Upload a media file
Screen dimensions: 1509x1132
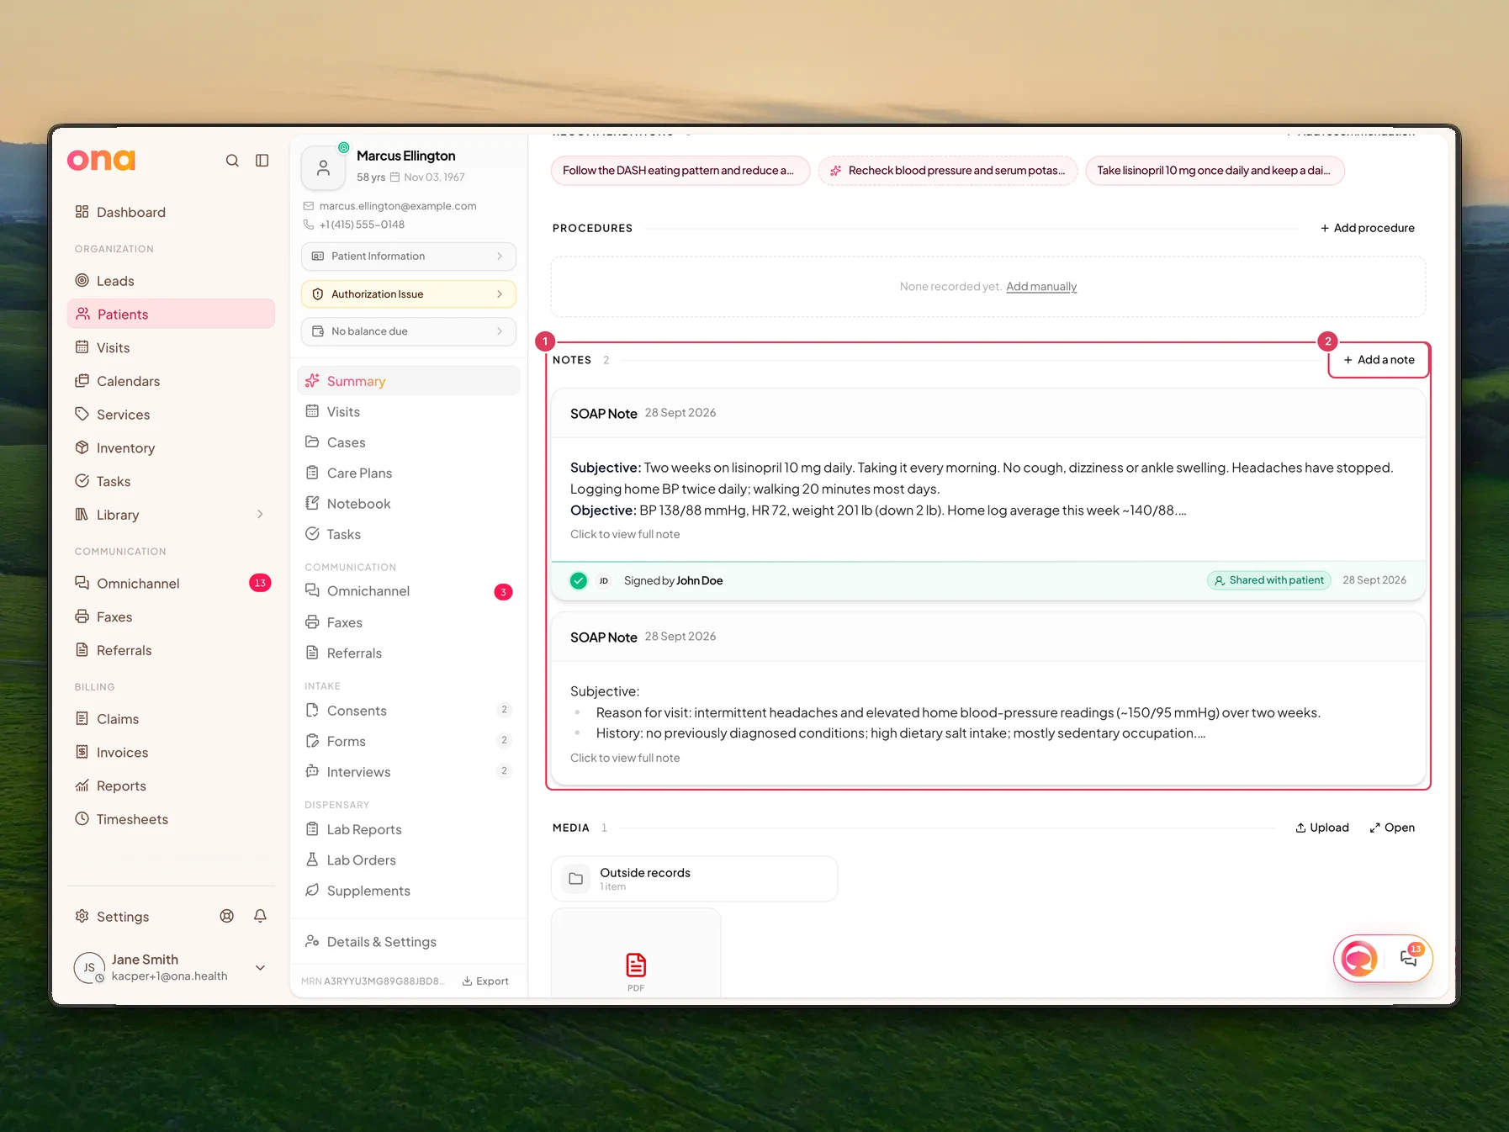pyautogui.click(x=1322, y=828)
